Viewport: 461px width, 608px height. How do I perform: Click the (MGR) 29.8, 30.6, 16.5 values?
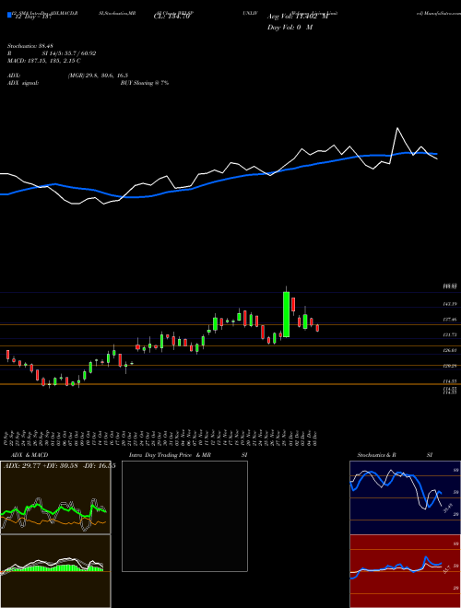tap(98, 76)
